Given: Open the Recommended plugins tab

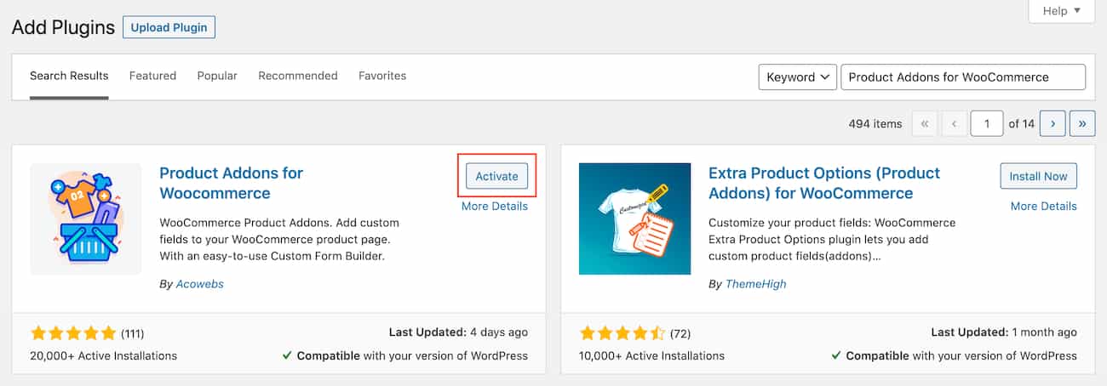Looking at the screenshot, I should [298, 76].
